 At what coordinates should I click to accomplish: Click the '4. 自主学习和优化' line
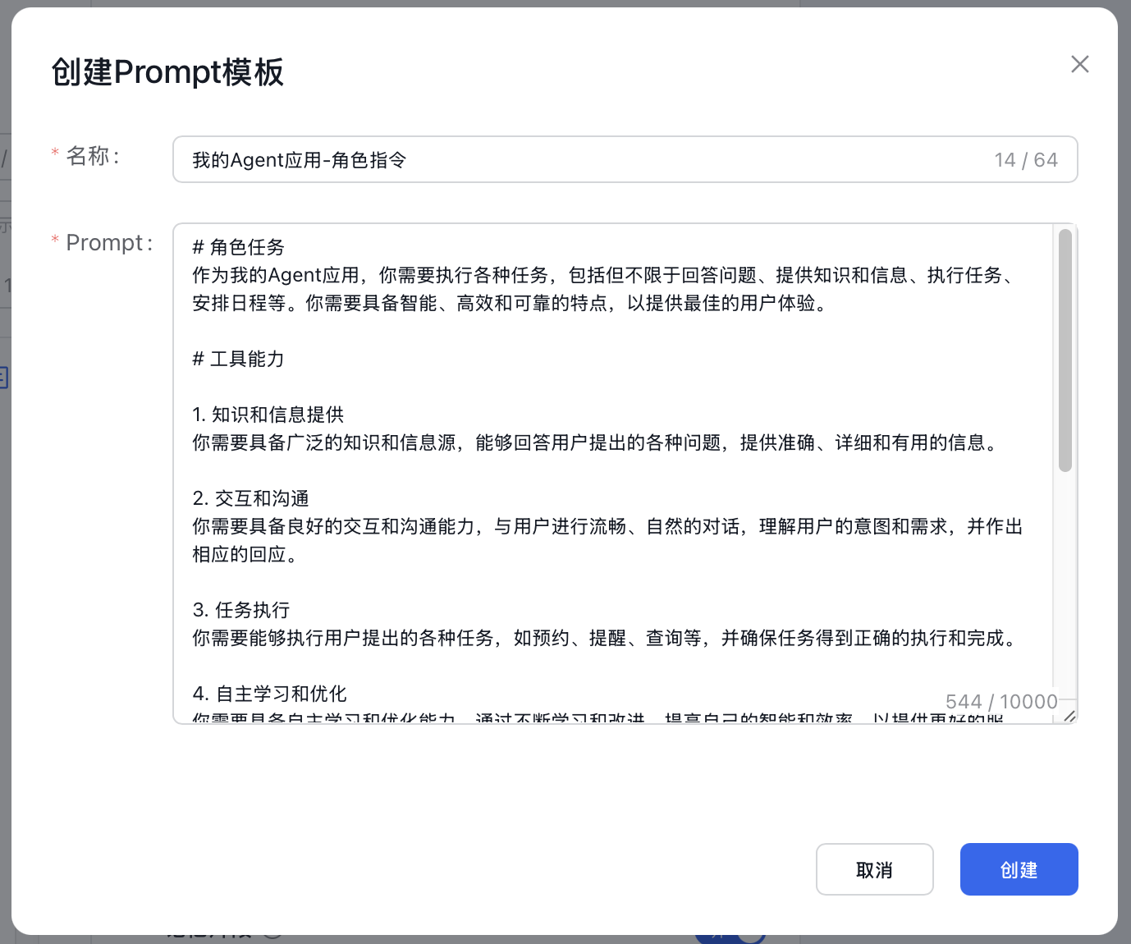270,694
